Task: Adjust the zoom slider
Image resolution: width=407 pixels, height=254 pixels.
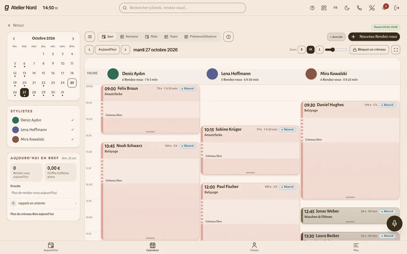Action: tap(336, 50)
